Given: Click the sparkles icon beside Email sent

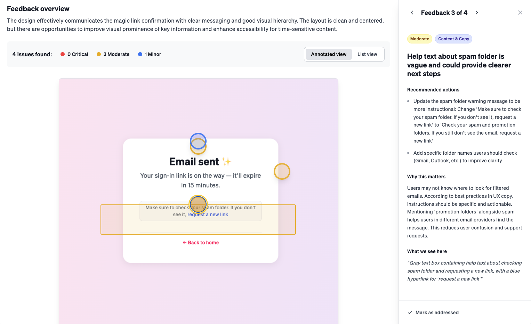Looking at the screenshot, I should [x=227, y=162].
